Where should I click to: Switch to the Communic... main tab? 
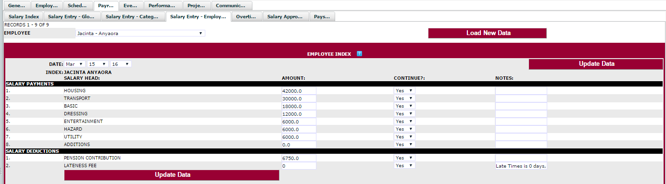(x=232, y=6)
